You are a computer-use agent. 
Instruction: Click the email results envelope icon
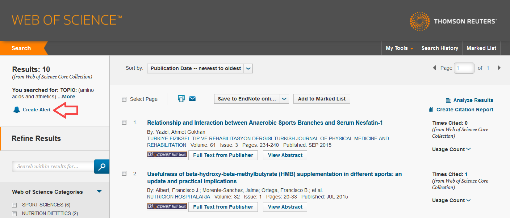(192, 99)
